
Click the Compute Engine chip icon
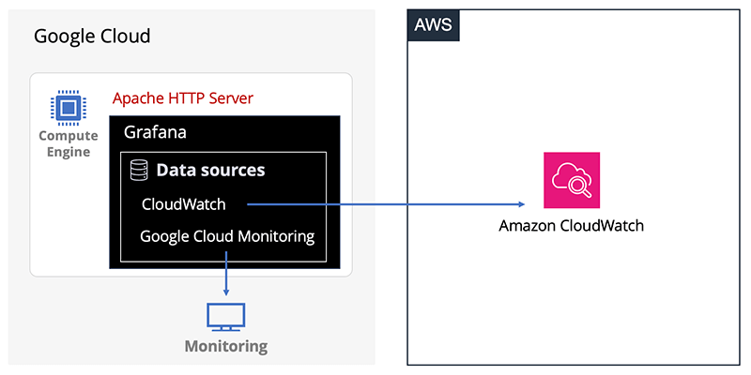click(69, 108)
